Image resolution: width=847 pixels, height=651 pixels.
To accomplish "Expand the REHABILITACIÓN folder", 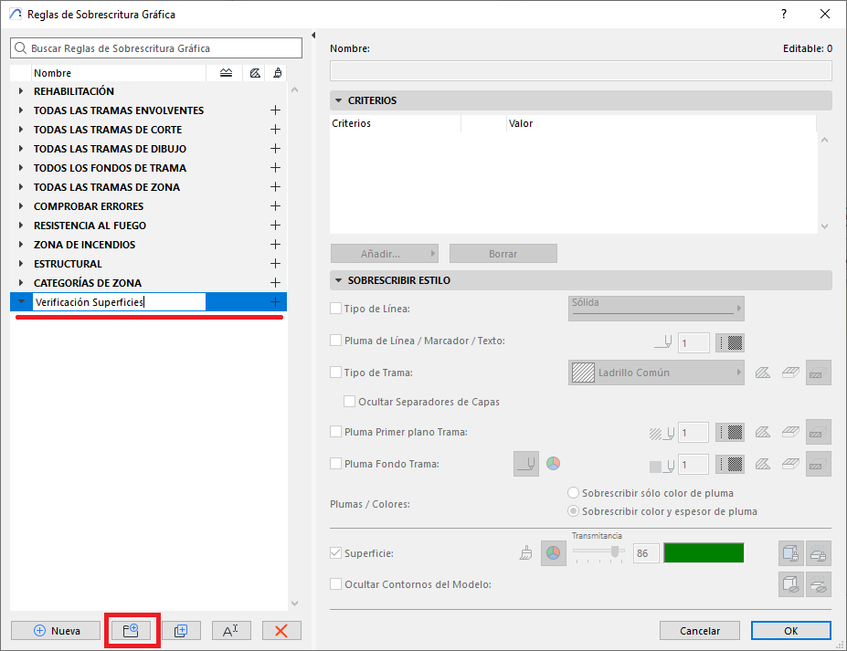I will pyautogui.click(x=20, y=91).
